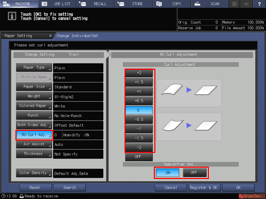Open the MACHINE screen tab
Screen dimensions: 266x199
[x=19, y=4]
